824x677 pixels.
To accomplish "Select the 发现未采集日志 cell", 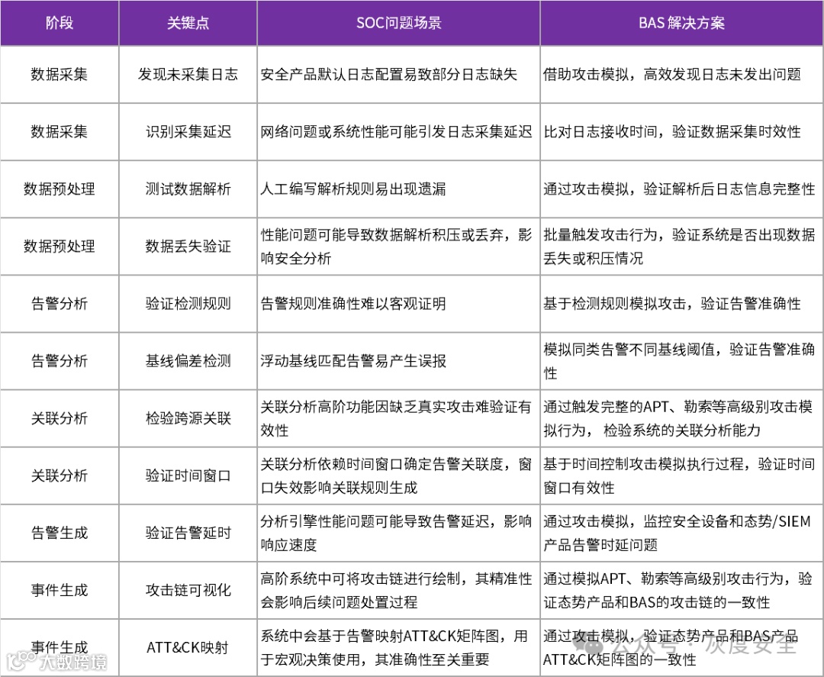I will tap(188, 75).
